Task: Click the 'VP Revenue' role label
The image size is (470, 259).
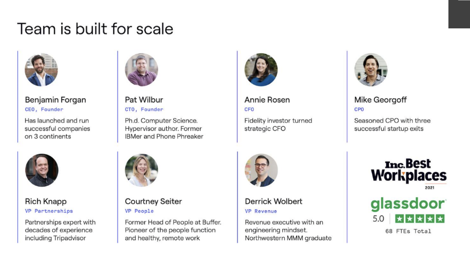Action: (x=261, y=211)
